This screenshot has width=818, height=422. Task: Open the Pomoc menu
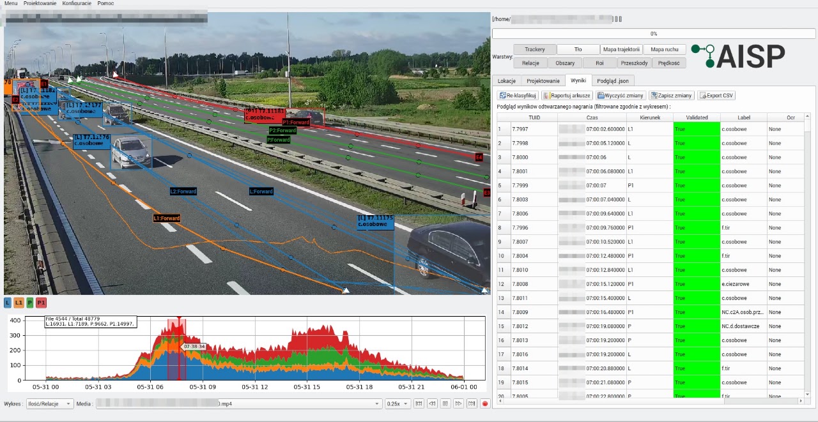tap(105, 4)
